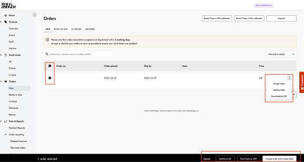Choose Decline order from the popup menu
The height and width of the screenshot is (162, 304).
click(279, 90)
